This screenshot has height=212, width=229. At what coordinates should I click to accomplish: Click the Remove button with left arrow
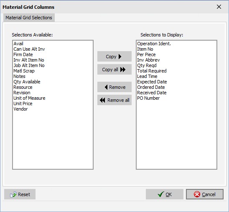(x=114, y=87)
